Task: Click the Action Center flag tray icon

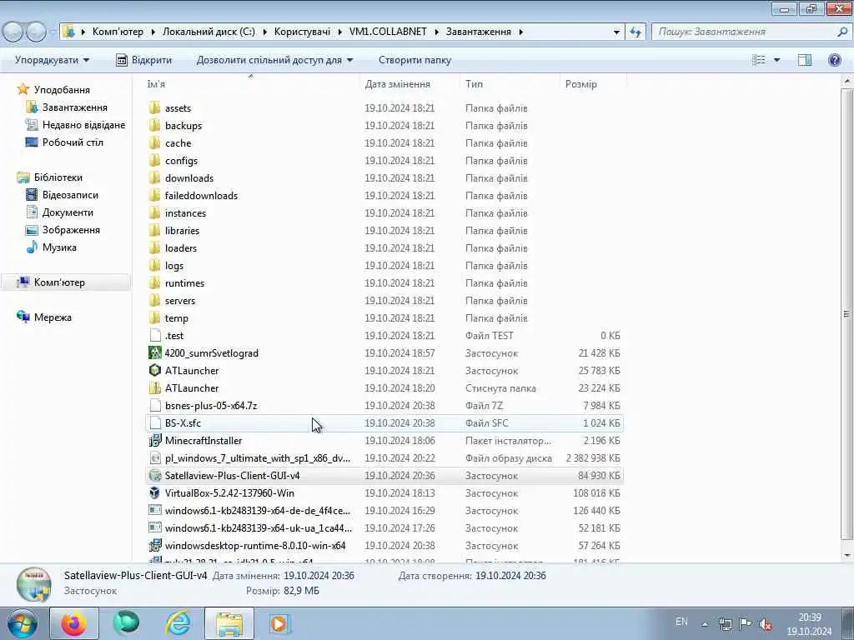Action: point(745,623)
